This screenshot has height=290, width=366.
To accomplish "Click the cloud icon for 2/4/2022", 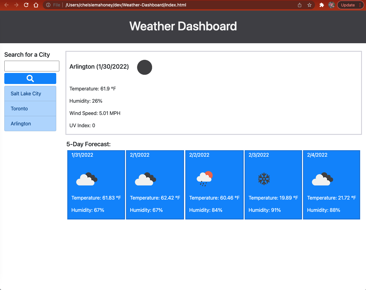I will [323, 179].
